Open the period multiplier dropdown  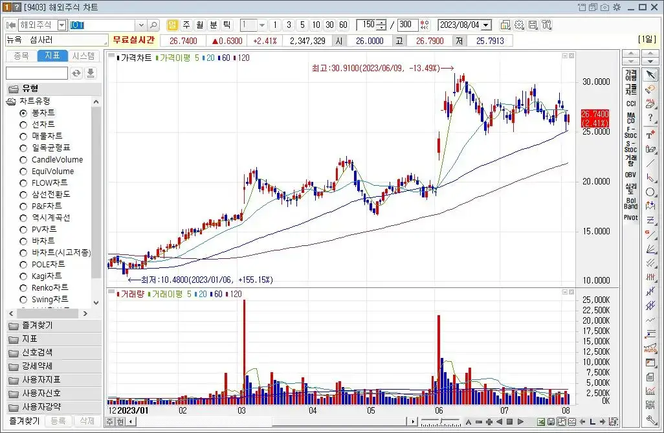(x=262, y=25)
